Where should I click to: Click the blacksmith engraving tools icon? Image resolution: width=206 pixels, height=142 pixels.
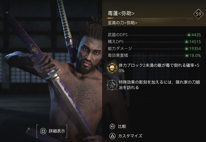coord(112,85)
